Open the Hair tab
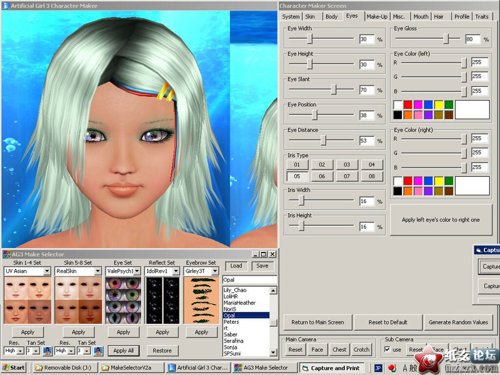This screenshot has width=500, height=375. coord(439,17)
